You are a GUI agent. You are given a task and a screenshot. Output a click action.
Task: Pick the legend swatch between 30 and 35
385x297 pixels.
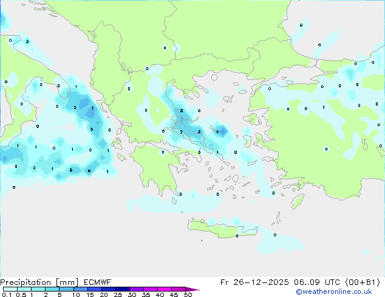[x=136, y=289]
